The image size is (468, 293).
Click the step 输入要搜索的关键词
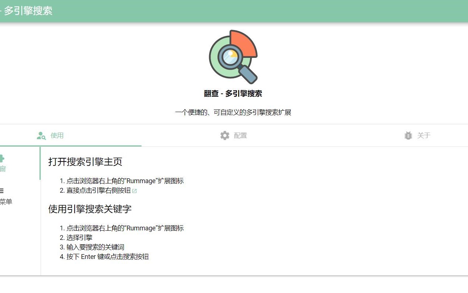(x=95, y=247)
